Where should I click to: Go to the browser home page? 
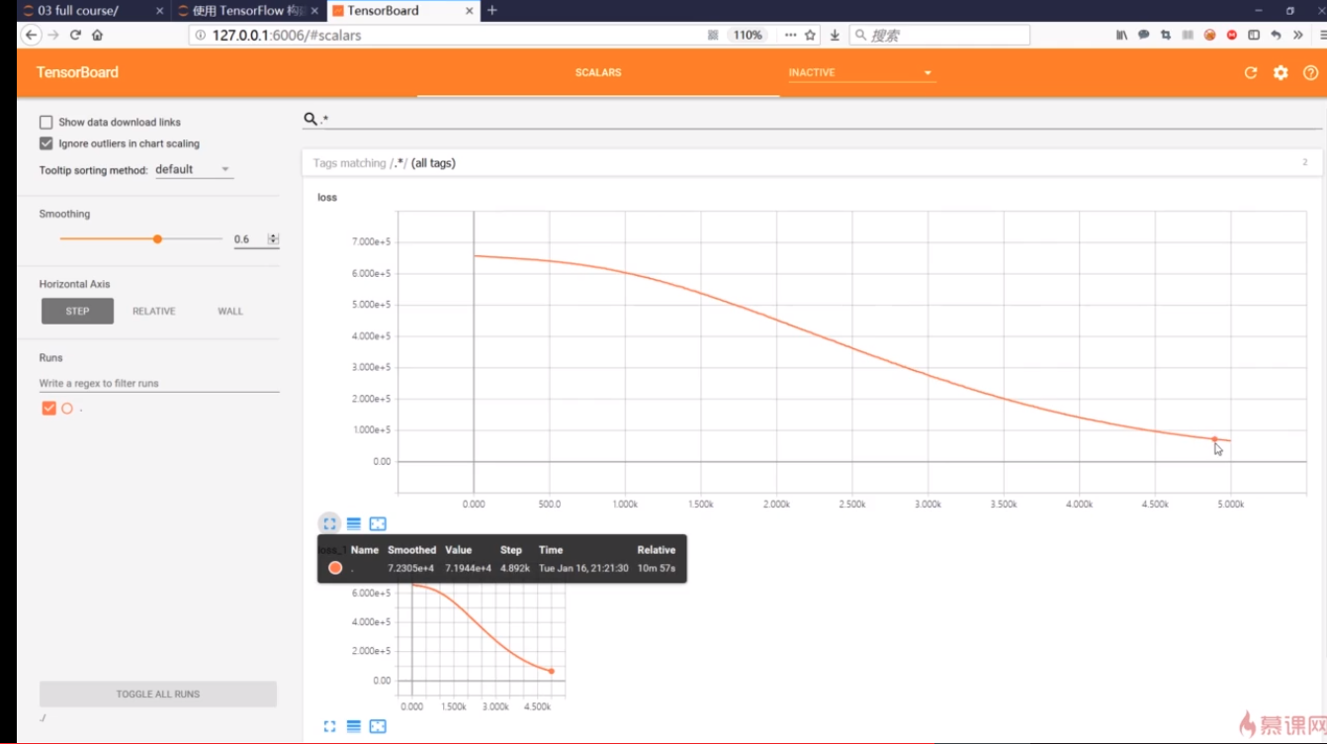point(97,35)
